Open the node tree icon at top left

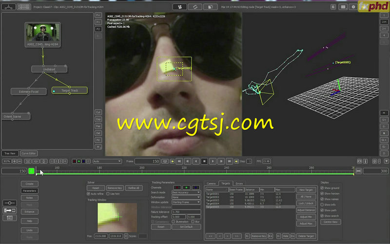[x=8, y=7]
